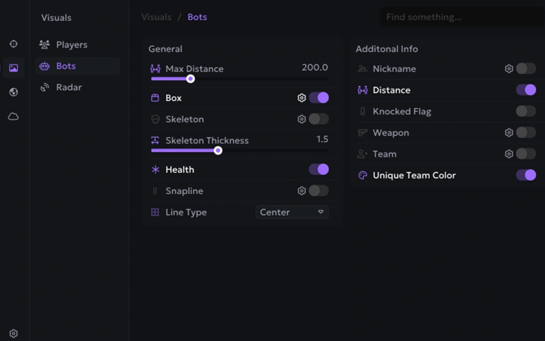Open the Radar tab

coord(68,87)
